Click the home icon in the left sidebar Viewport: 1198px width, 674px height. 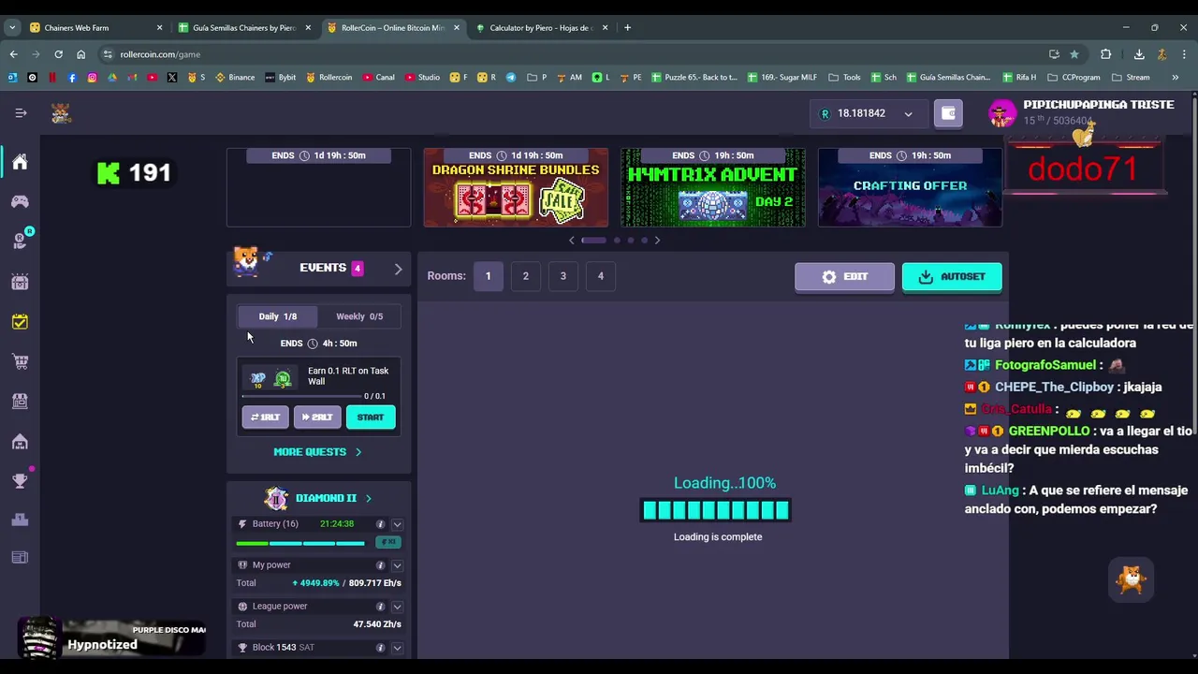[x=20, y=162]
